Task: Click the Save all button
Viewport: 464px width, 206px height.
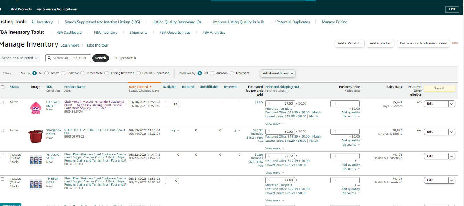Action: pyautogui.click(x=440, y=88)
